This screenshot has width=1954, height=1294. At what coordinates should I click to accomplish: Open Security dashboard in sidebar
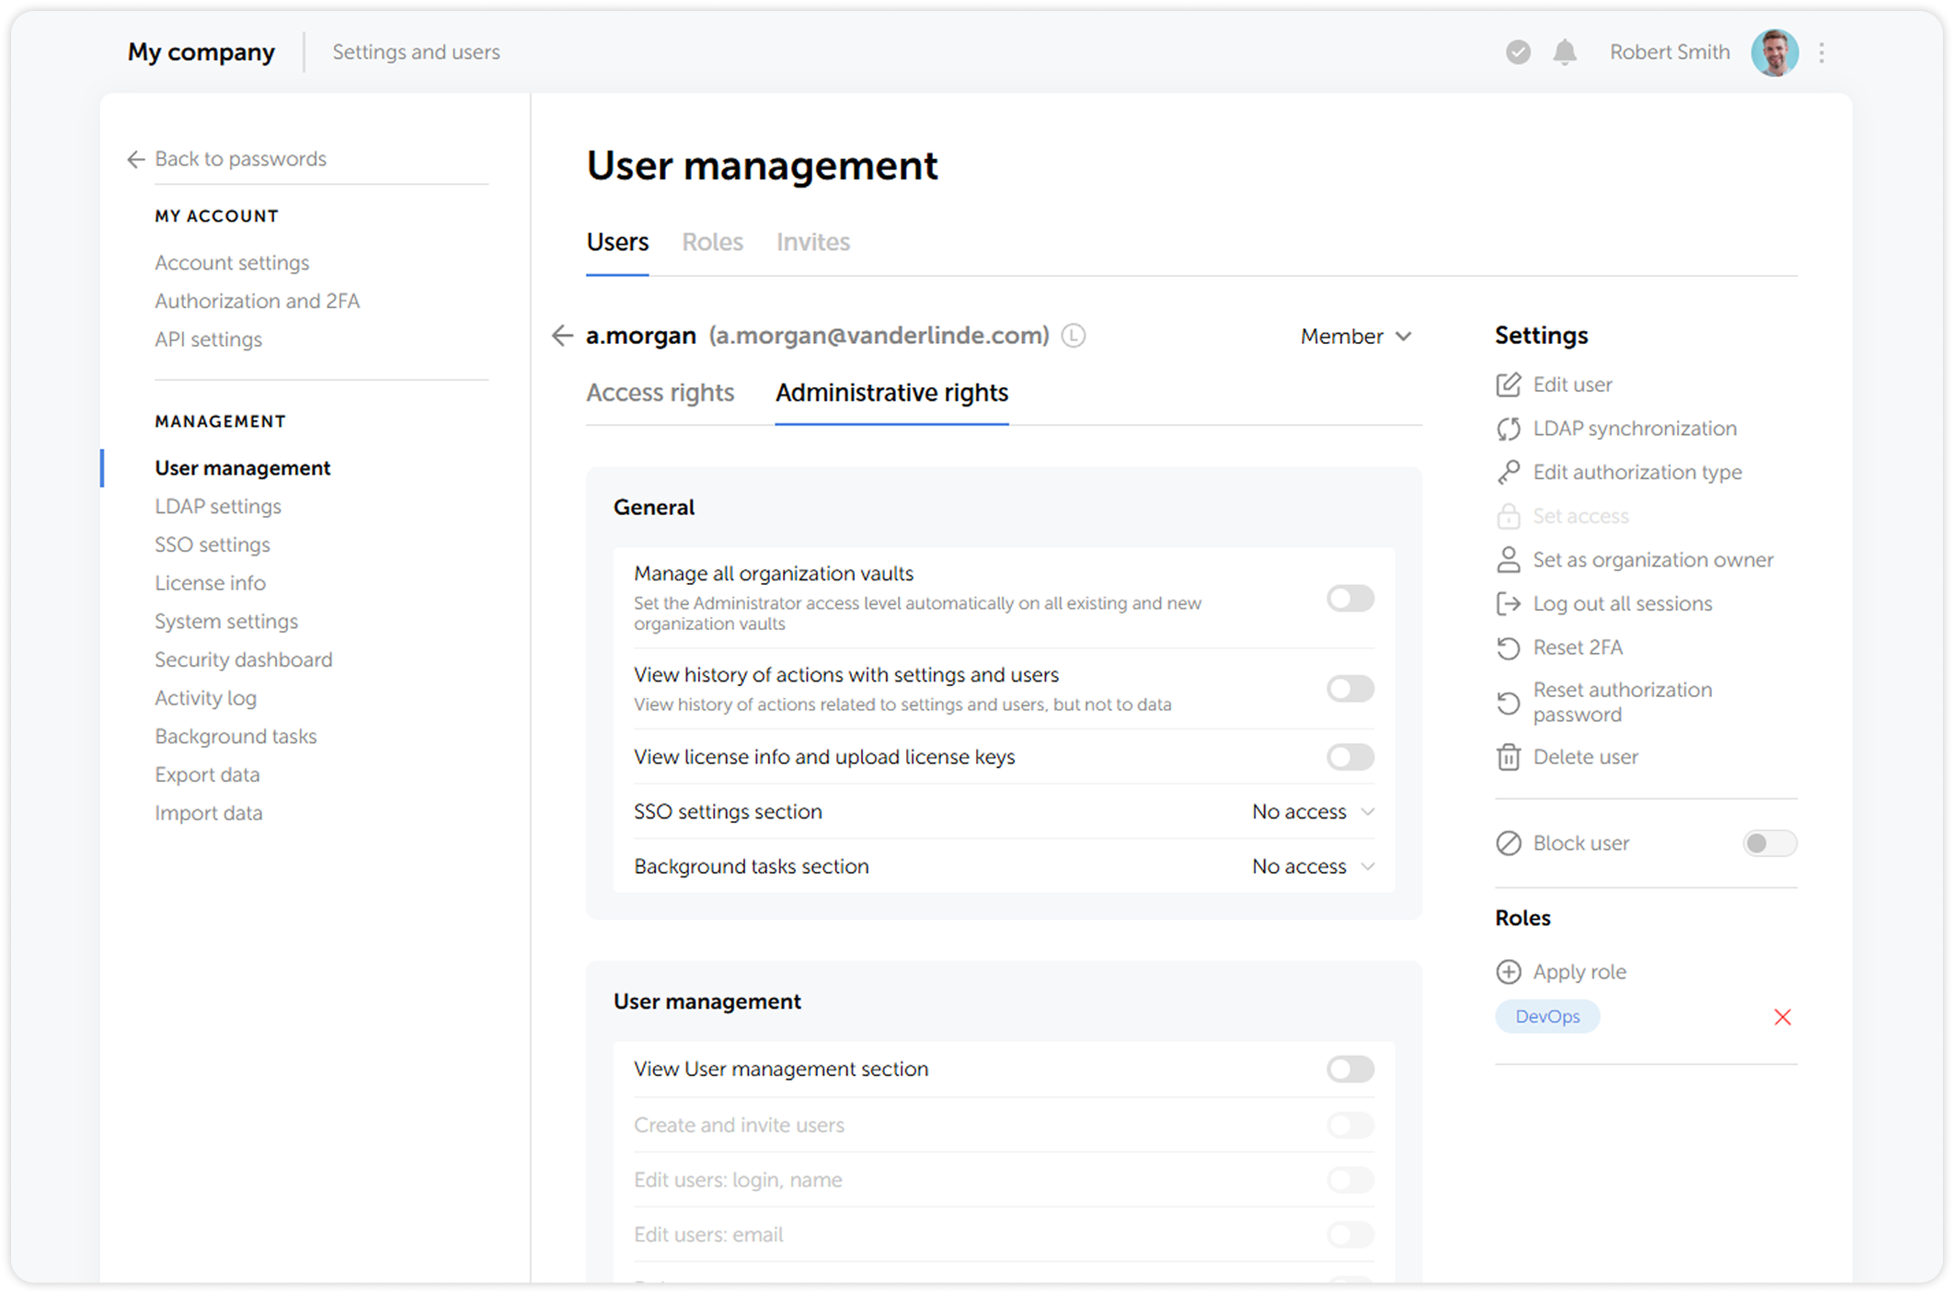click(243, 659)
